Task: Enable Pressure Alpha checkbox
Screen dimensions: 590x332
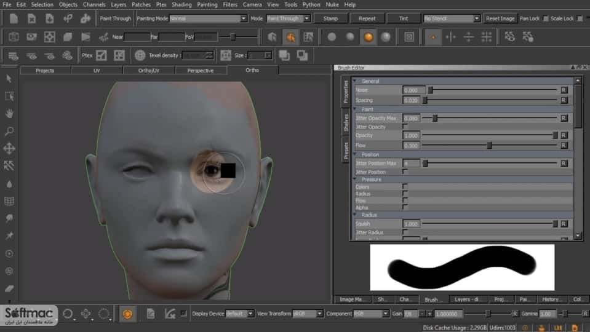Action: coord(405,207)
